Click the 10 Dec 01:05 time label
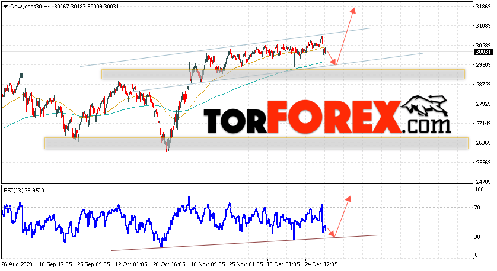This screenshot has height=271, width=497. coord(283,264)
